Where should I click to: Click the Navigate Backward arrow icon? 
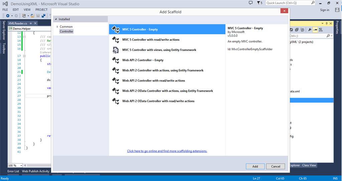click(x=8, y=16)
